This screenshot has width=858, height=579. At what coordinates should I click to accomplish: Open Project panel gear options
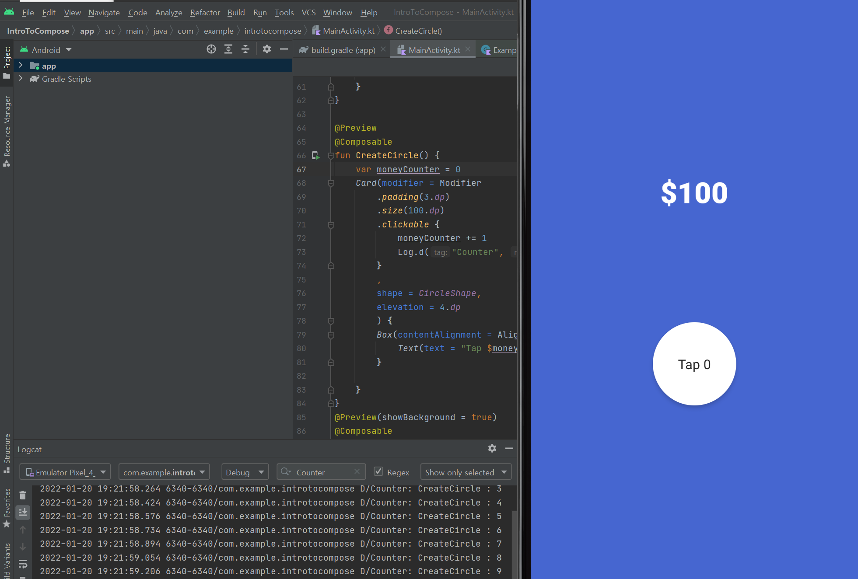click(267, 49)
